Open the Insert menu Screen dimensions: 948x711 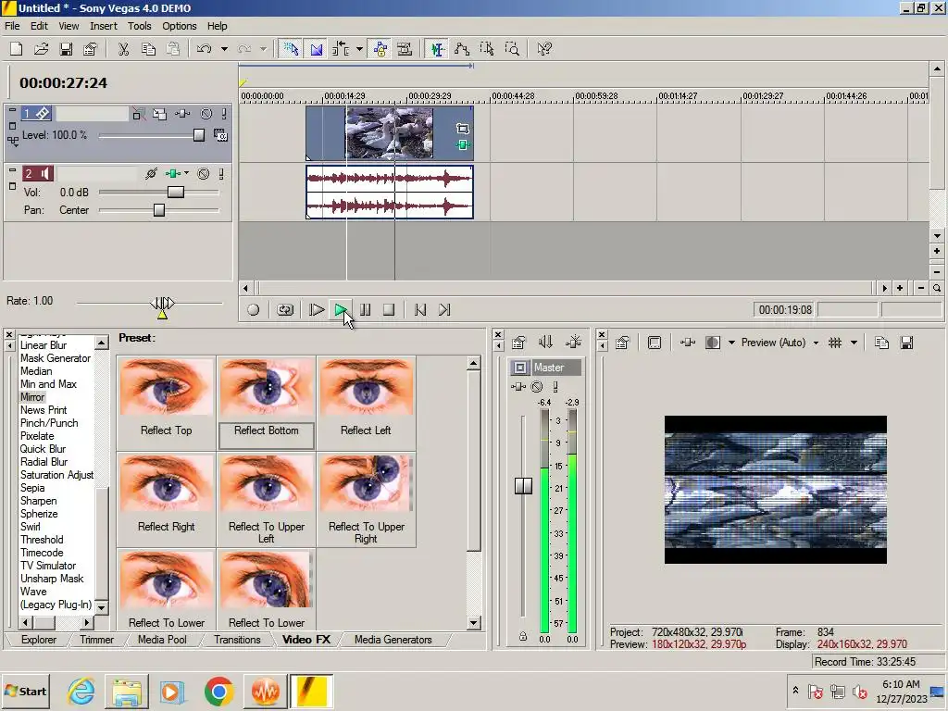[x=104, y=26]
